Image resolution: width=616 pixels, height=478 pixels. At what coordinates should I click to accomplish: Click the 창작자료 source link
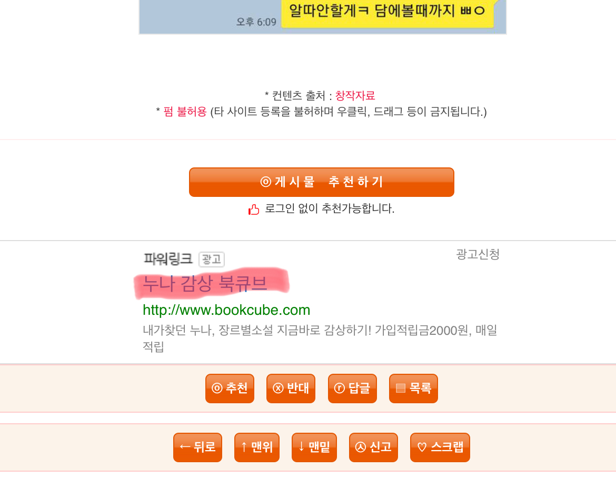click(x=355, y=95)
